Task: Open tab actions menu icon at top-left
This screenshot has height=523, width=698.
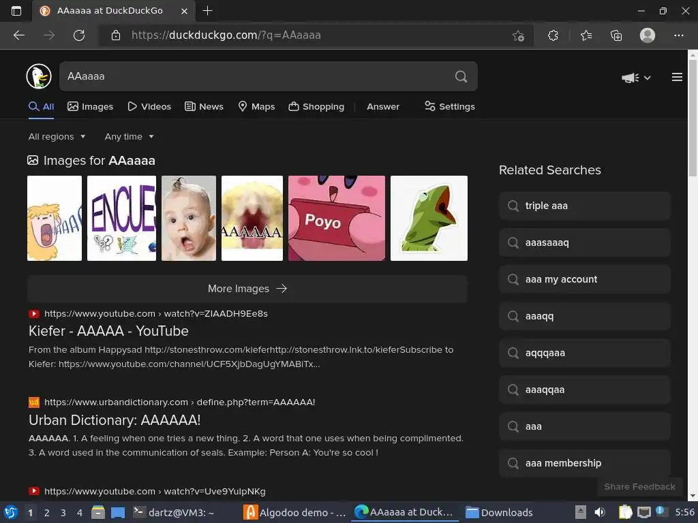Action: point(16,11)
